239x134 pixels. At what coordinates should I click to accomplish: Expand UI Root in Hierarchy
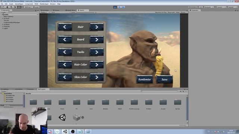click(x=3, y=18)
